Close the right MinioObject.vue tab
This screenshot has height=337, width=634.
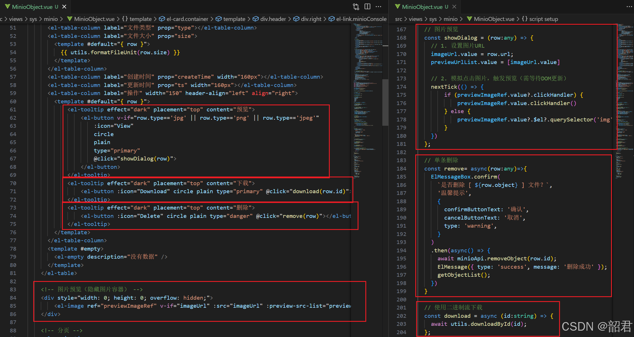click(x=454, y=7)
